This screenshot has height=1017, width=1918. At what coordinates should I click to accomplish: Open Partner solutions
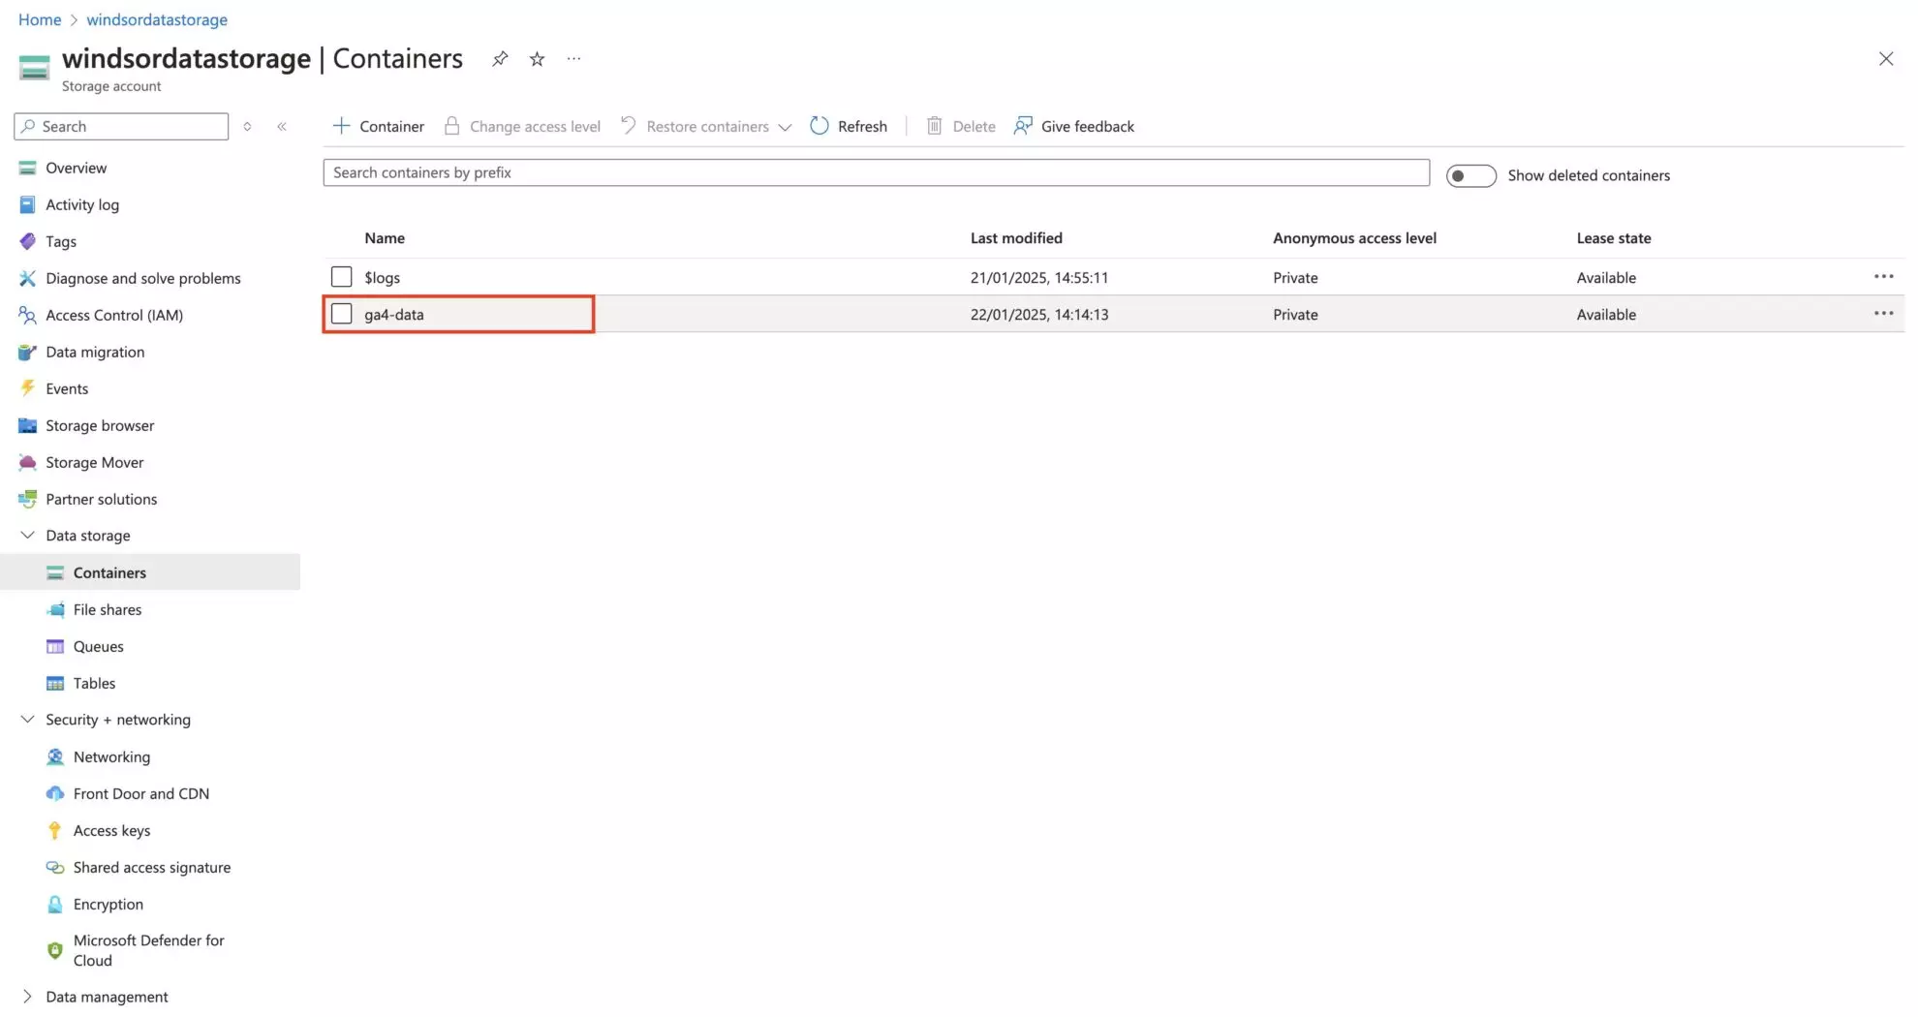click(x=101, y=499)
